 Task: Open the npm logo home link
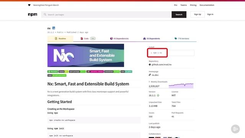point(33,15)
